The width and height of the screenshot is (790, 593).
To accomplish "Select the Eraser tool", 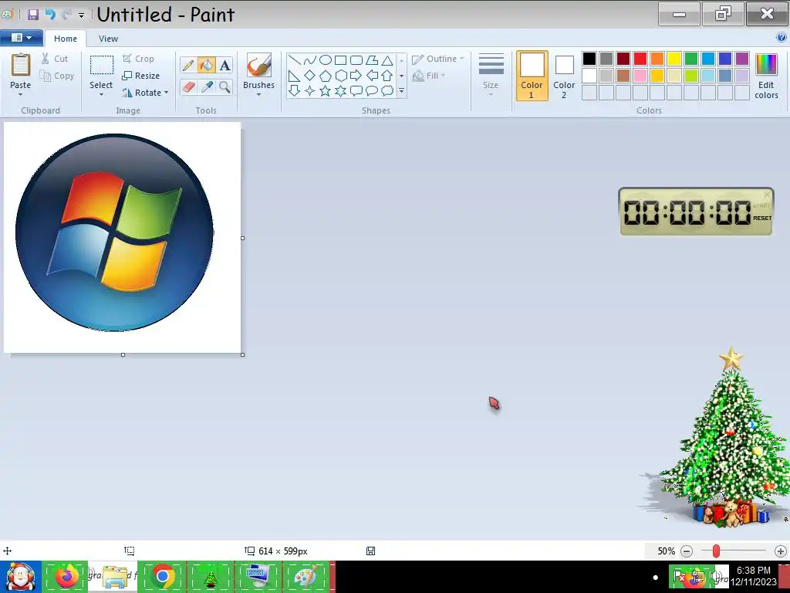I will click(188, 87).
